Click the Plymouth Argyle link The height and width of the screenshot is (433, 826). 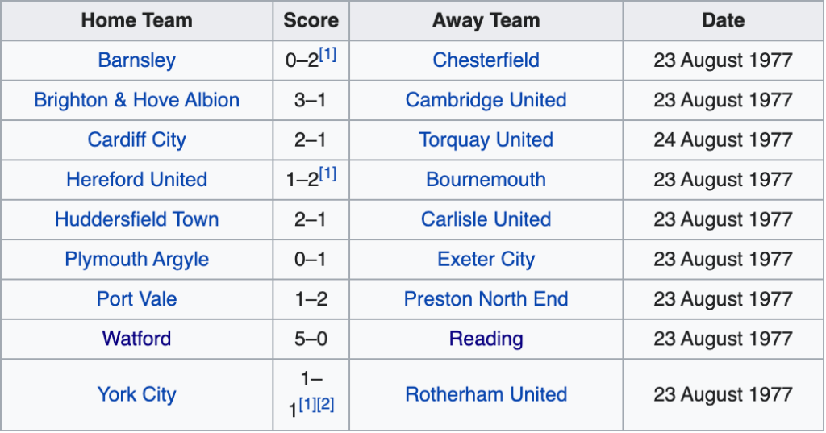pos(136,259)
